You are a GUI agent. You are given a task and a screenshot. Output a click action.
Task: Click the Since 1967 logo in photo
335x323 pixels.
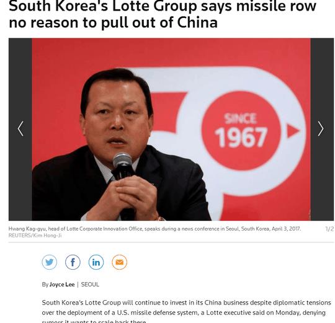[x=241, y=131]
